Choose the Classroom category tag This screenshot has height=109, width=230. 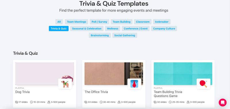143,22
